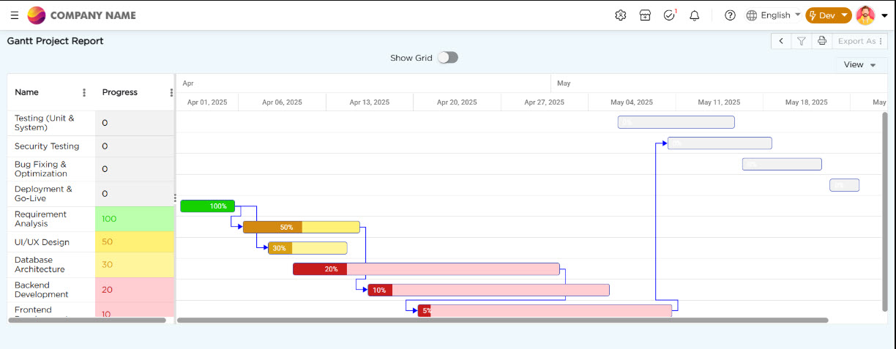
Task: Go back using the left chevron button
Action: 781,41
